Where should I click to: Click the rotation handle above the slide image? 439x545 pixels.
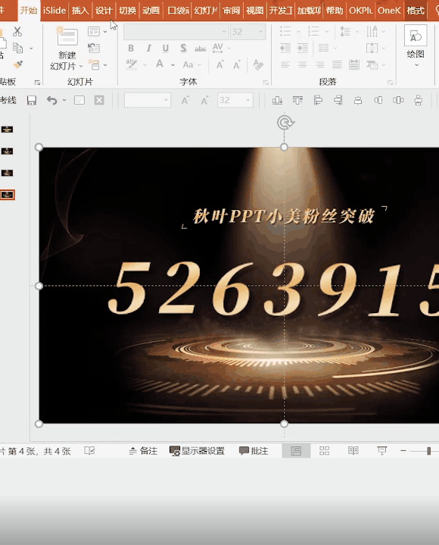coord(285,122)
